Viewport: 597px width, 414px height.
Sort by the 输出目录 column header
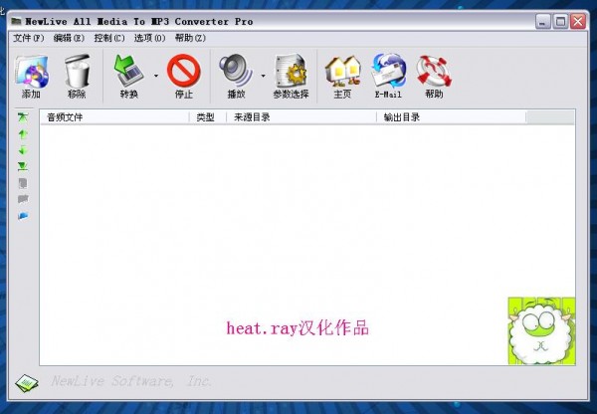click(451, 117)
